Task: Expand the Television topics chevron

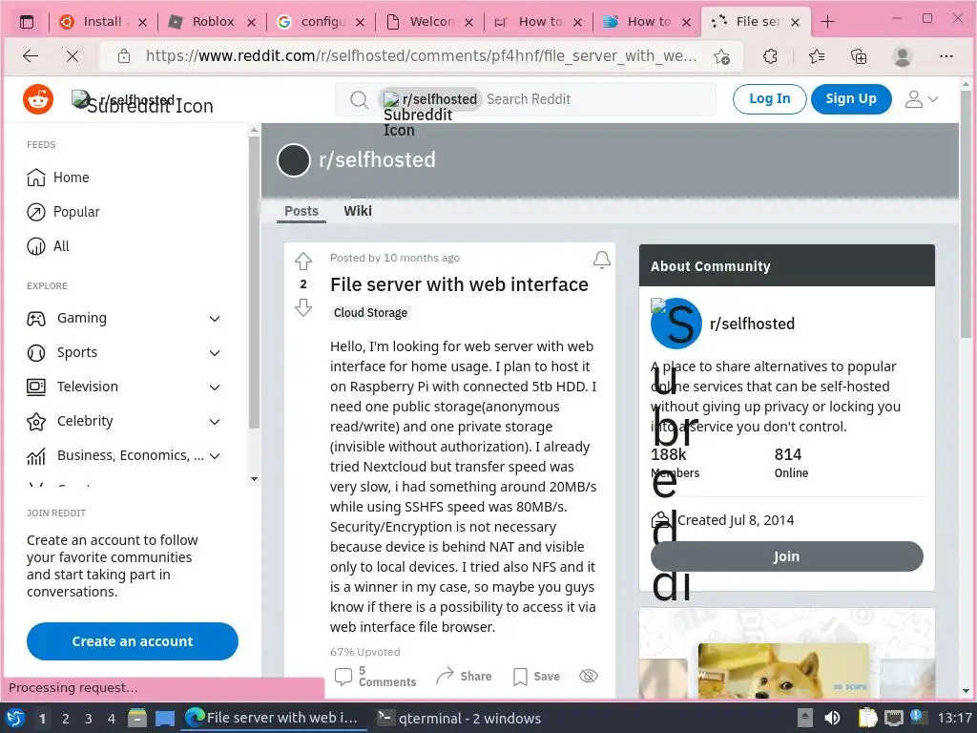Action: 215,387
